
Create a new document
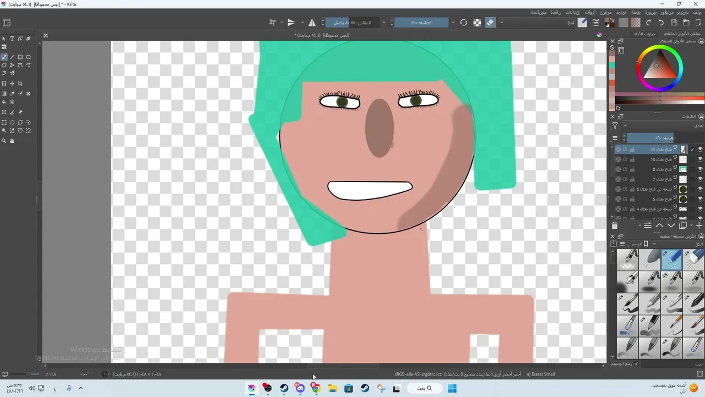point(699,23)
